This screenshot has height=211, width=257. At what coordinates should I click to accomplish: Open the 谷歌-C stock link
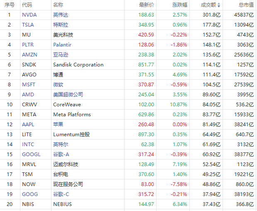(x=61, y=194)
